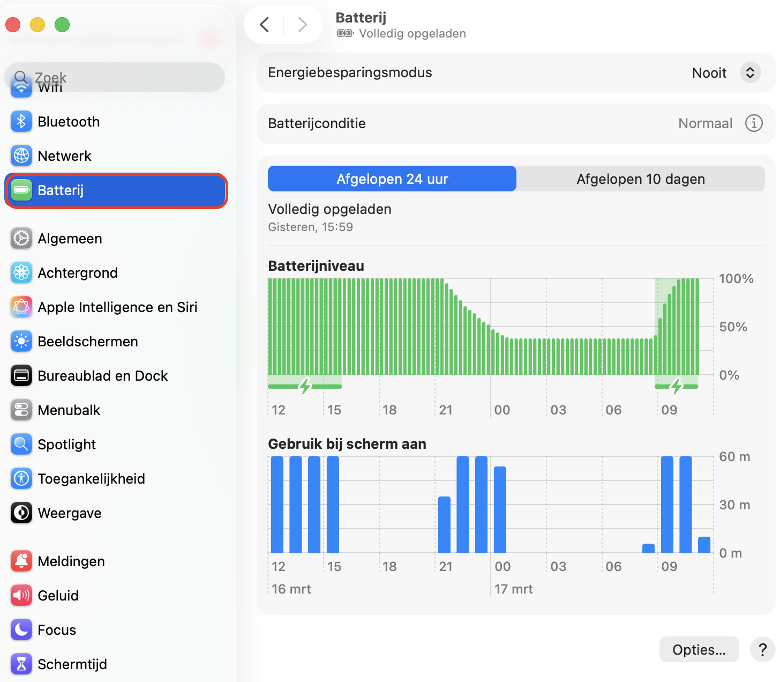Click the 00 hour bar in screen usage chart
This screenshot has height=682, width=780.
(500, 509)
